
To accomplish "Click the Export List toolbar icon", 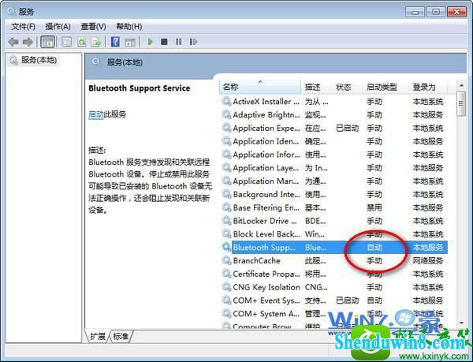I will [96, 42].
